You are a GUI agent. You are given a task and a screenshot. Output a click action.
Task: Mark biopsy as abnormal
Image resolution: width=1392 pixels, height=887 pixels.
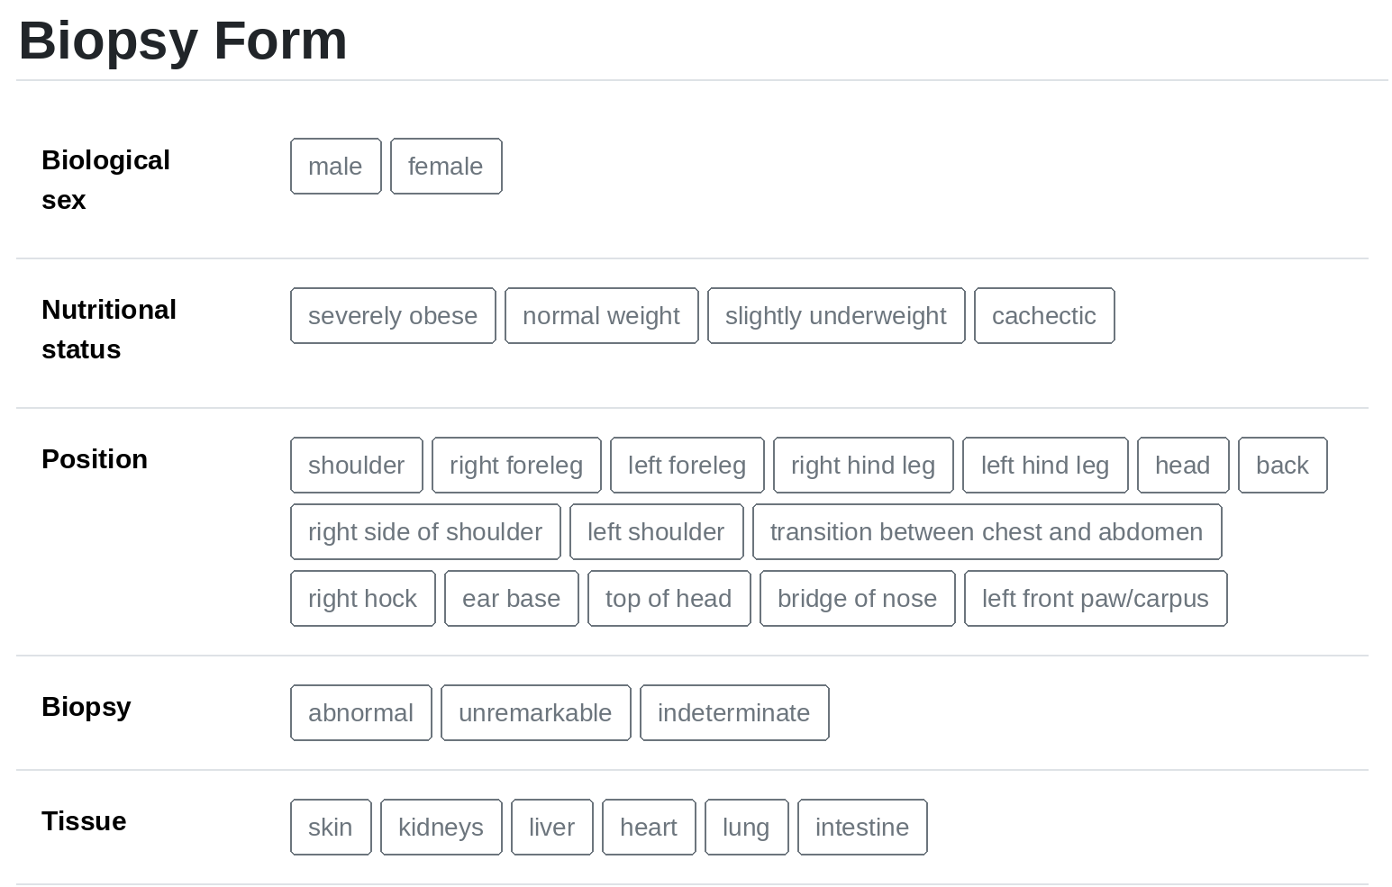click(x=360, y=713)
